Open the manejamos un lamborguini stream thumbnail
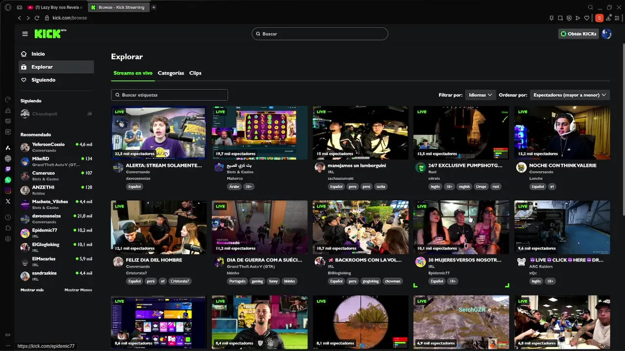 point(360,133)
